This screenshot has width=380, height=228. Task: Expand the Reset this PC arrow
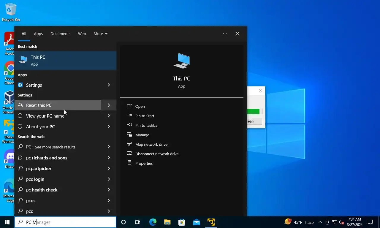[109, 105]
